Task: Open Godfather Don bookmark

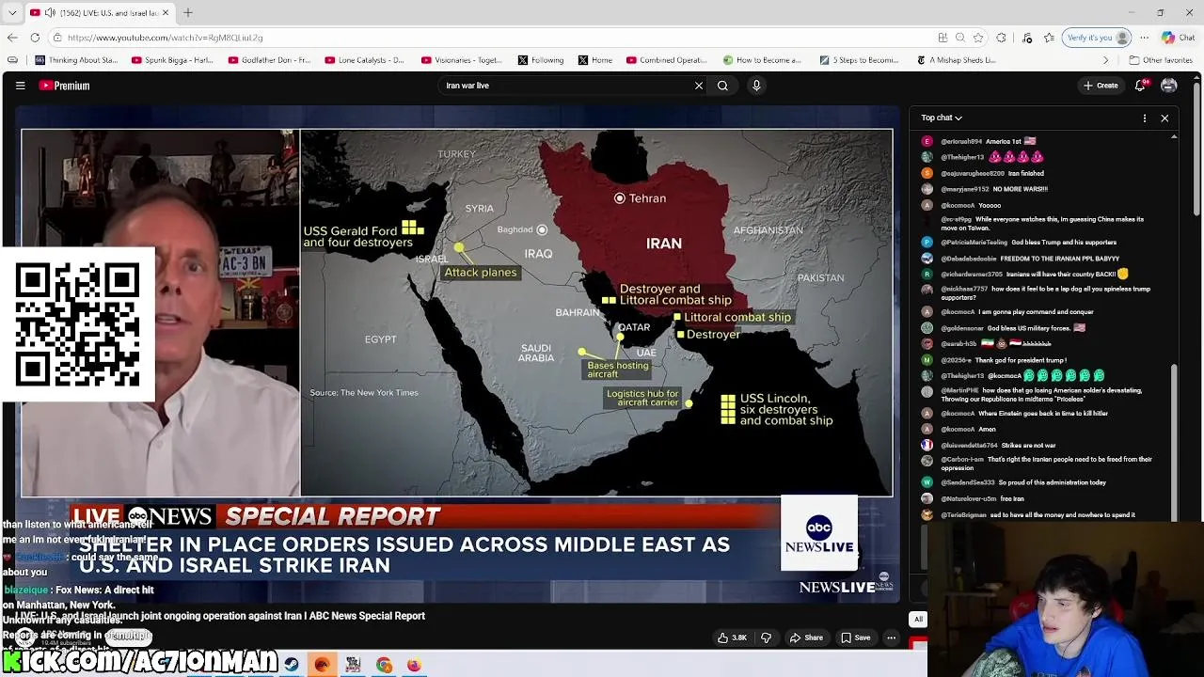Action: pyautogui.click(x=270, y=60)
